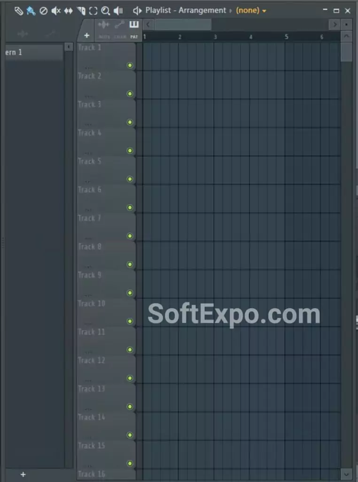The width and height of the screenshot is (358, 482).
Task: Switch picker to patterns (PAT) tab
Action: click(x=134, y=29)
